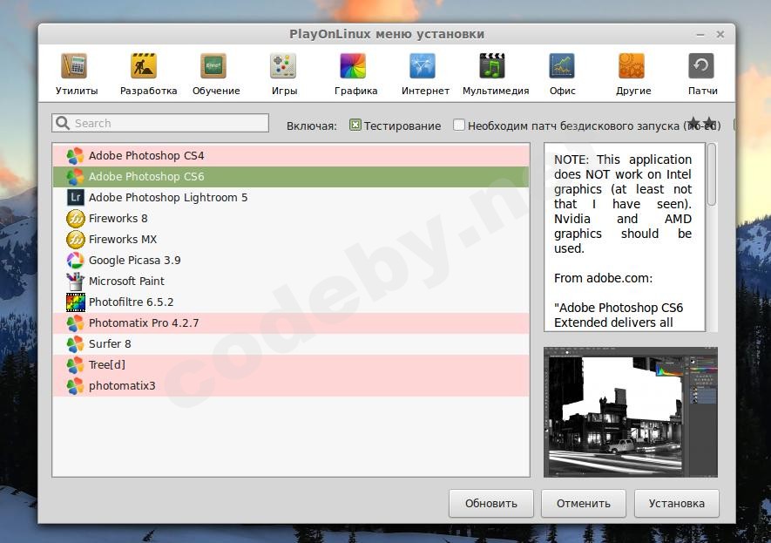Enable the no-cd patch checkbox

(458, 125)
